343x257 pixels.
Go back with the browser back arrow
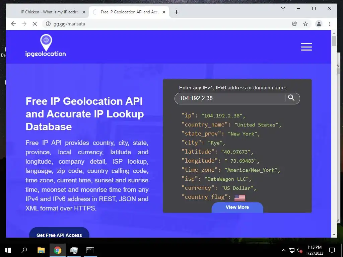(13, 24)
